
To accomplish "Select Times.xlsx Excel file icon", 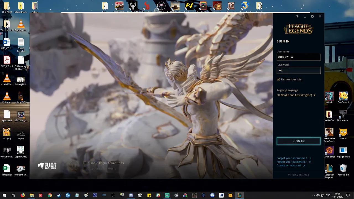I will (7, 170).
